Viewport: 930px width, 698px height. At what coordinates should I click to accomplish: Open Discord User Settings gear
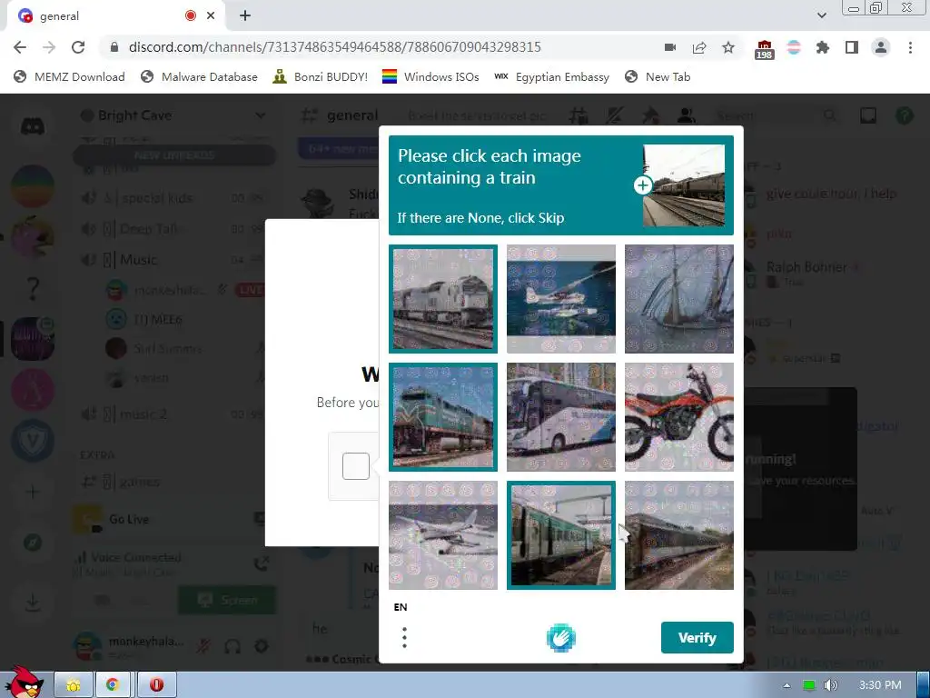[262, 646]
